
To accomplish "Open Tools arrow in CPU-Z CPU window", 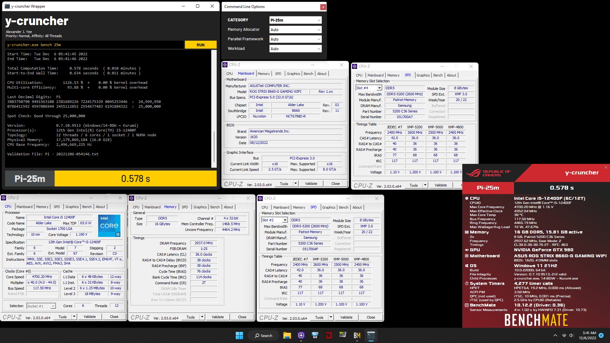I will [74, 317].
